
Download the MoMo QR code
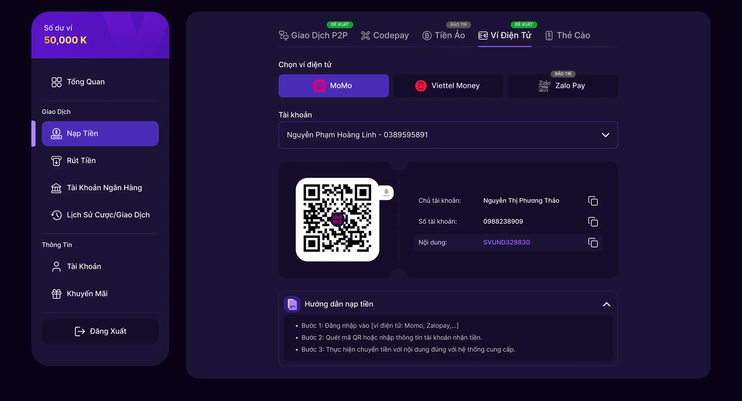[386, 192]
